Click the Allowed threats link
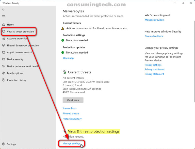 tap(71, 113)
